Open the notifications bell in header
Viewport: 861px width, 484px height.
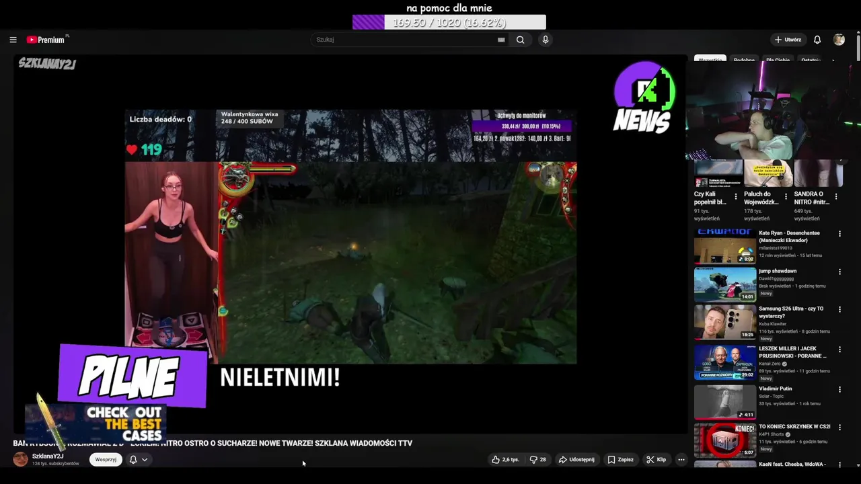817,40
